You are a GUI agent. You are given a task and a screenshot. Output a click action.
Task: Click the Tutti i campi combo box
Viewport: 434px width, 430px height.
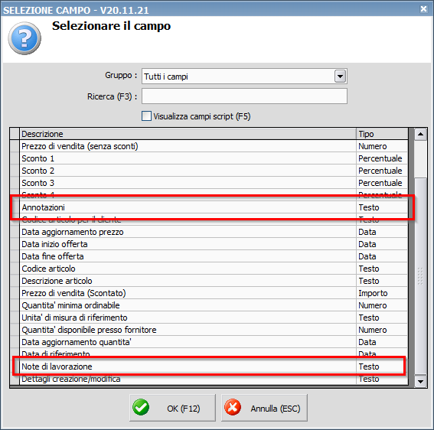[244, 77]
